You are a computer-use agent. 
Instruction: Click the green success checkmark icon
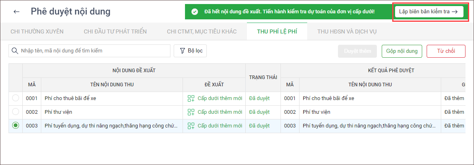tap(195, 12)
